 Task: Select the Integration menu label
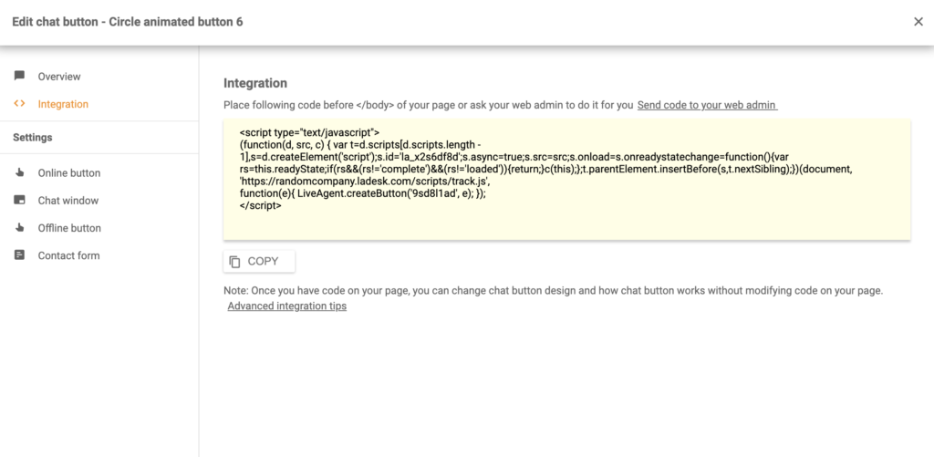coord(63,104)
